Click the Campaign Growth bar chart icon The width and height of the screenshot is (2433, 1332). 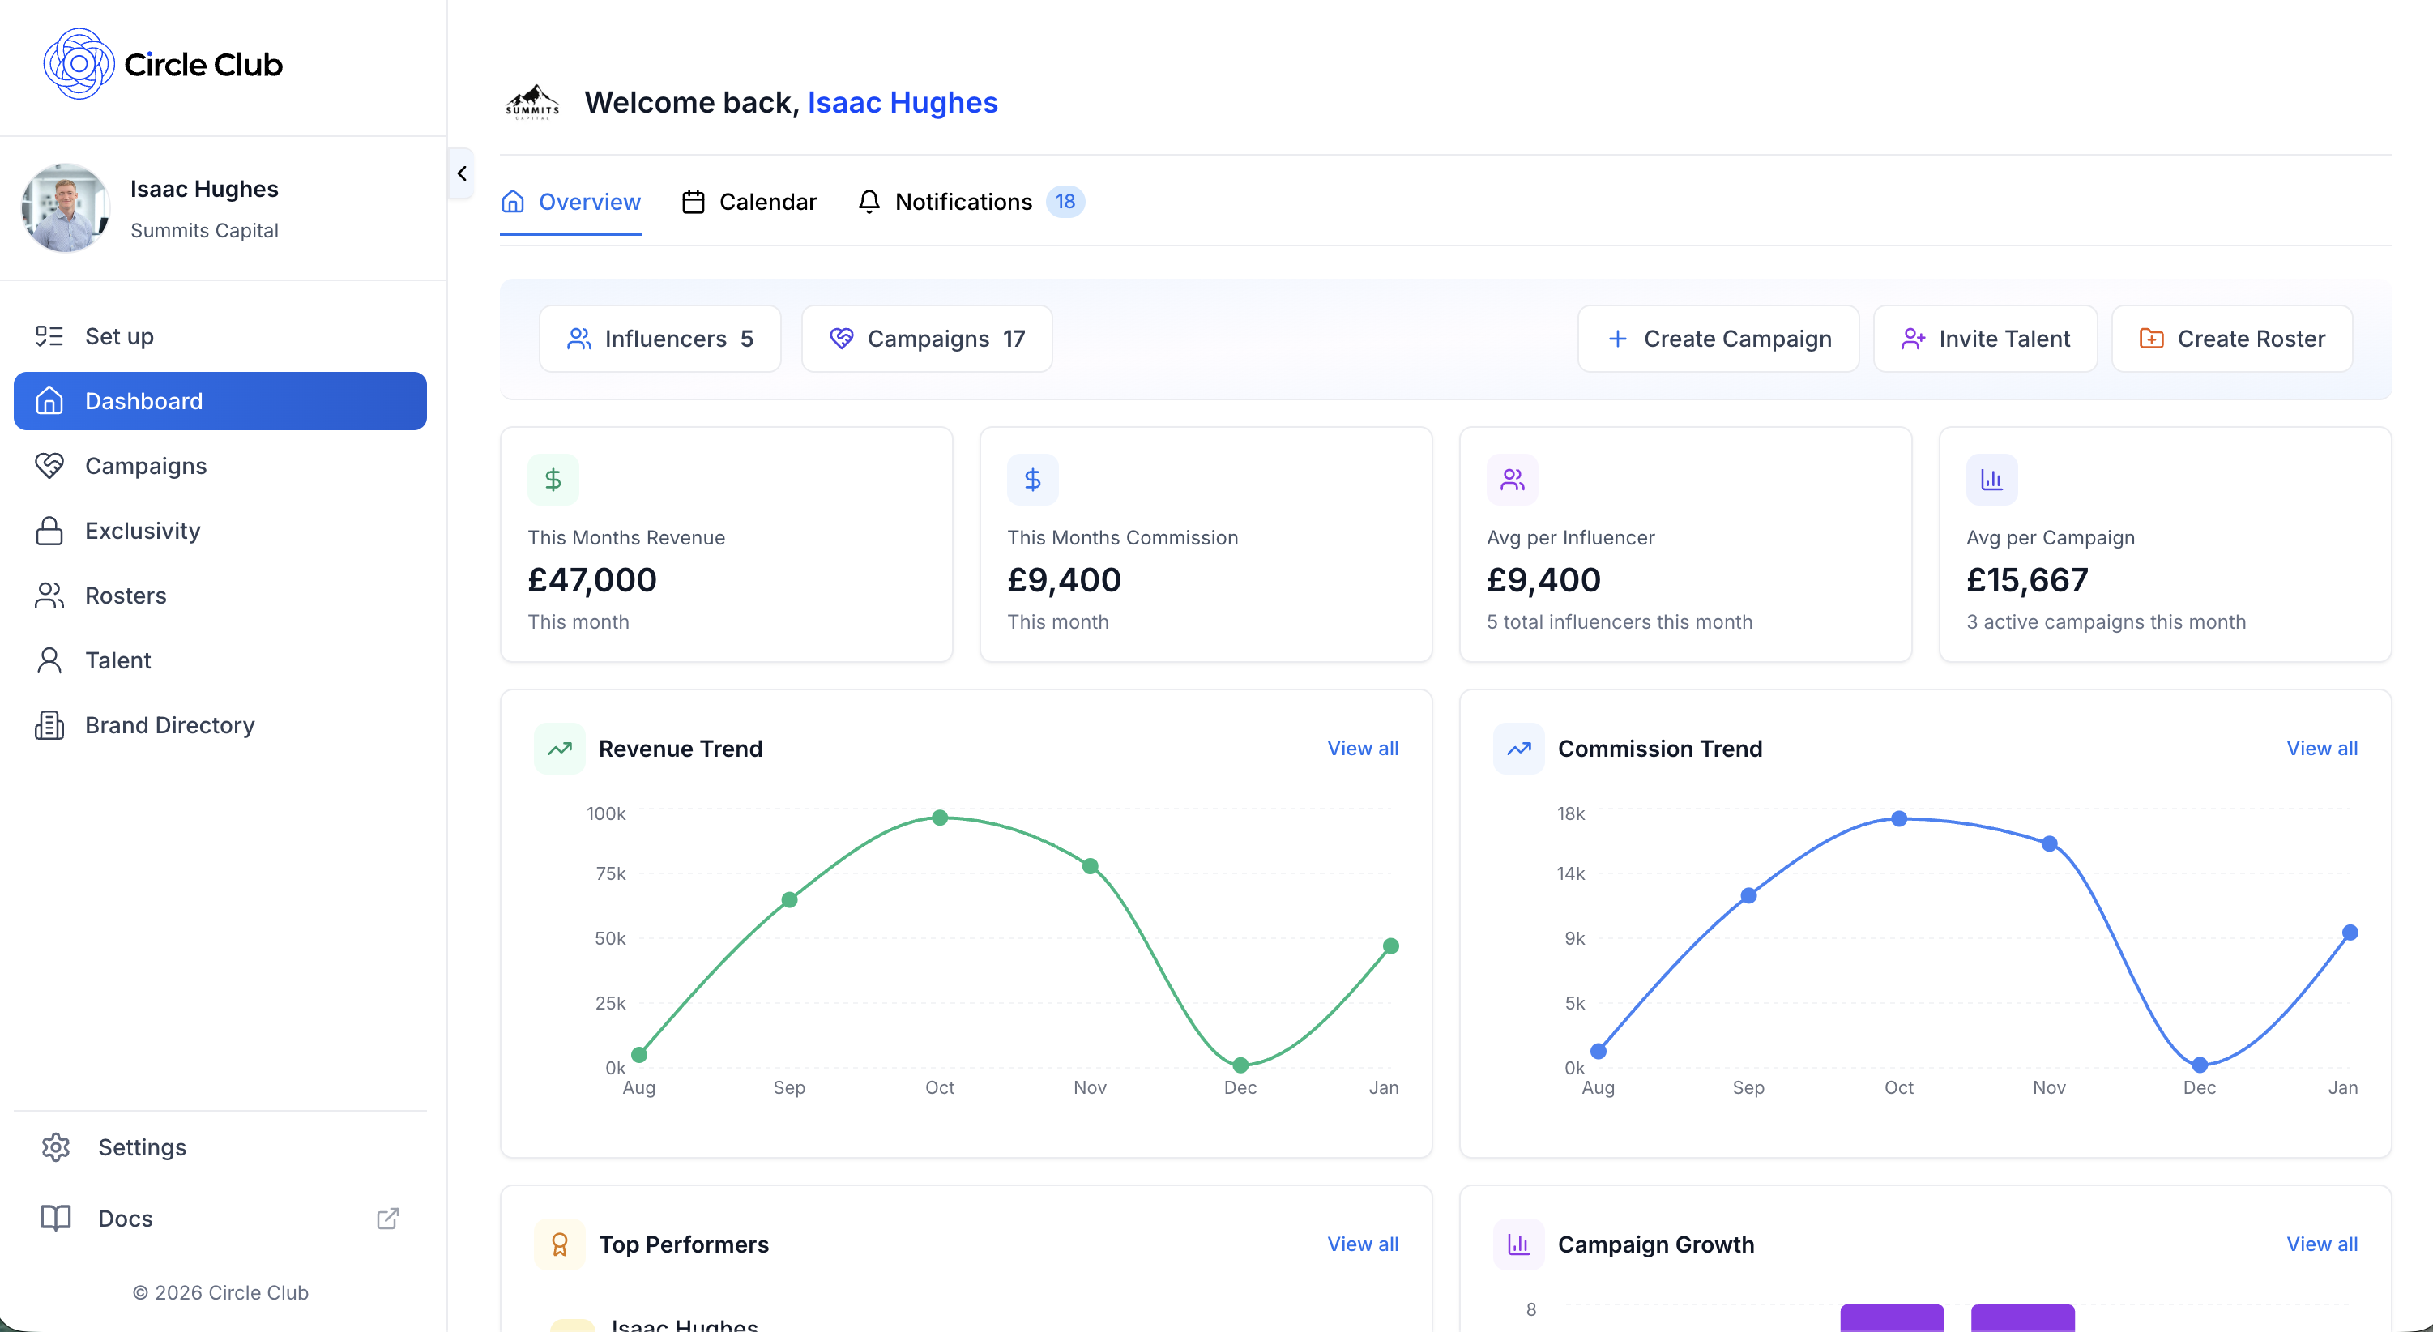point(1519,1244)
